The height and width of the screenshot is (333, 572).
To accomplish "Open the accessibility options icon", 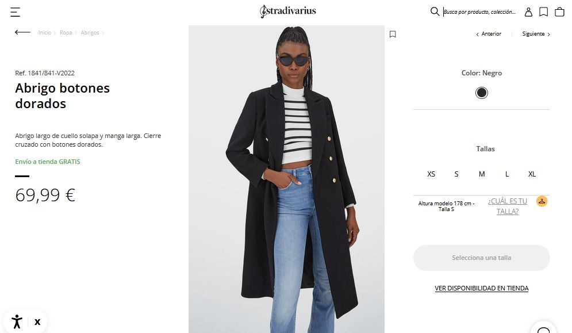I will click(17, 321).
